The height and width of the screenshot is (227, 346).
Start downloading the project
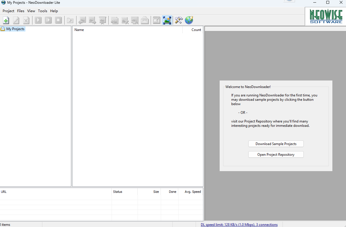pyautogui.click(x=38, y=20)
